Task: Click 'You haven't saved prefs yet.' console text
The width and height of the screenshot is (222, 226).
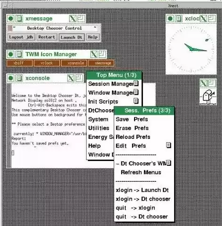Action: (x=40, y=143)
